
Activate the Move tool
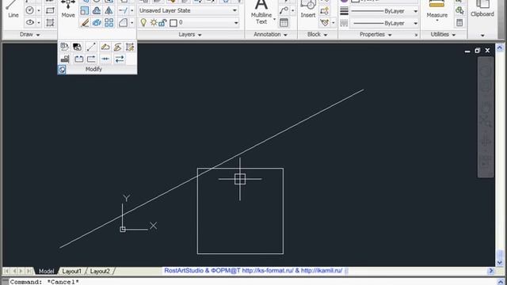pyautogui.click(x=68, y=9)
